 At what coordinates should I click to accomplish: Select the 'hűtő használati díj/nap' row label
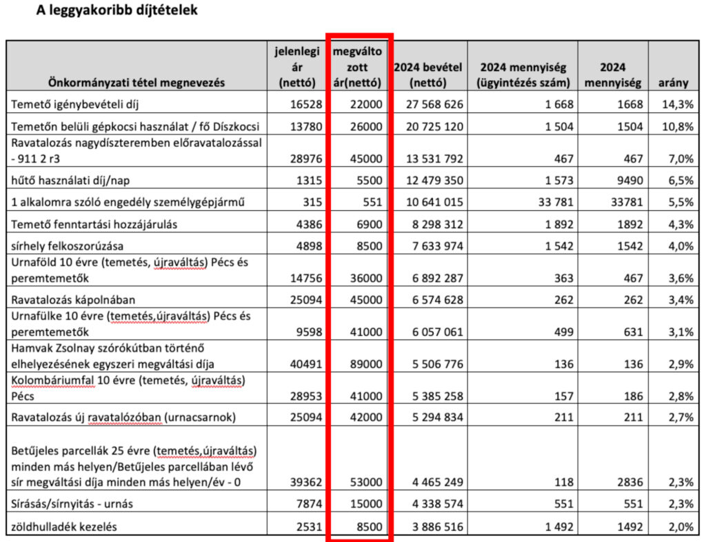click(68, 178)
